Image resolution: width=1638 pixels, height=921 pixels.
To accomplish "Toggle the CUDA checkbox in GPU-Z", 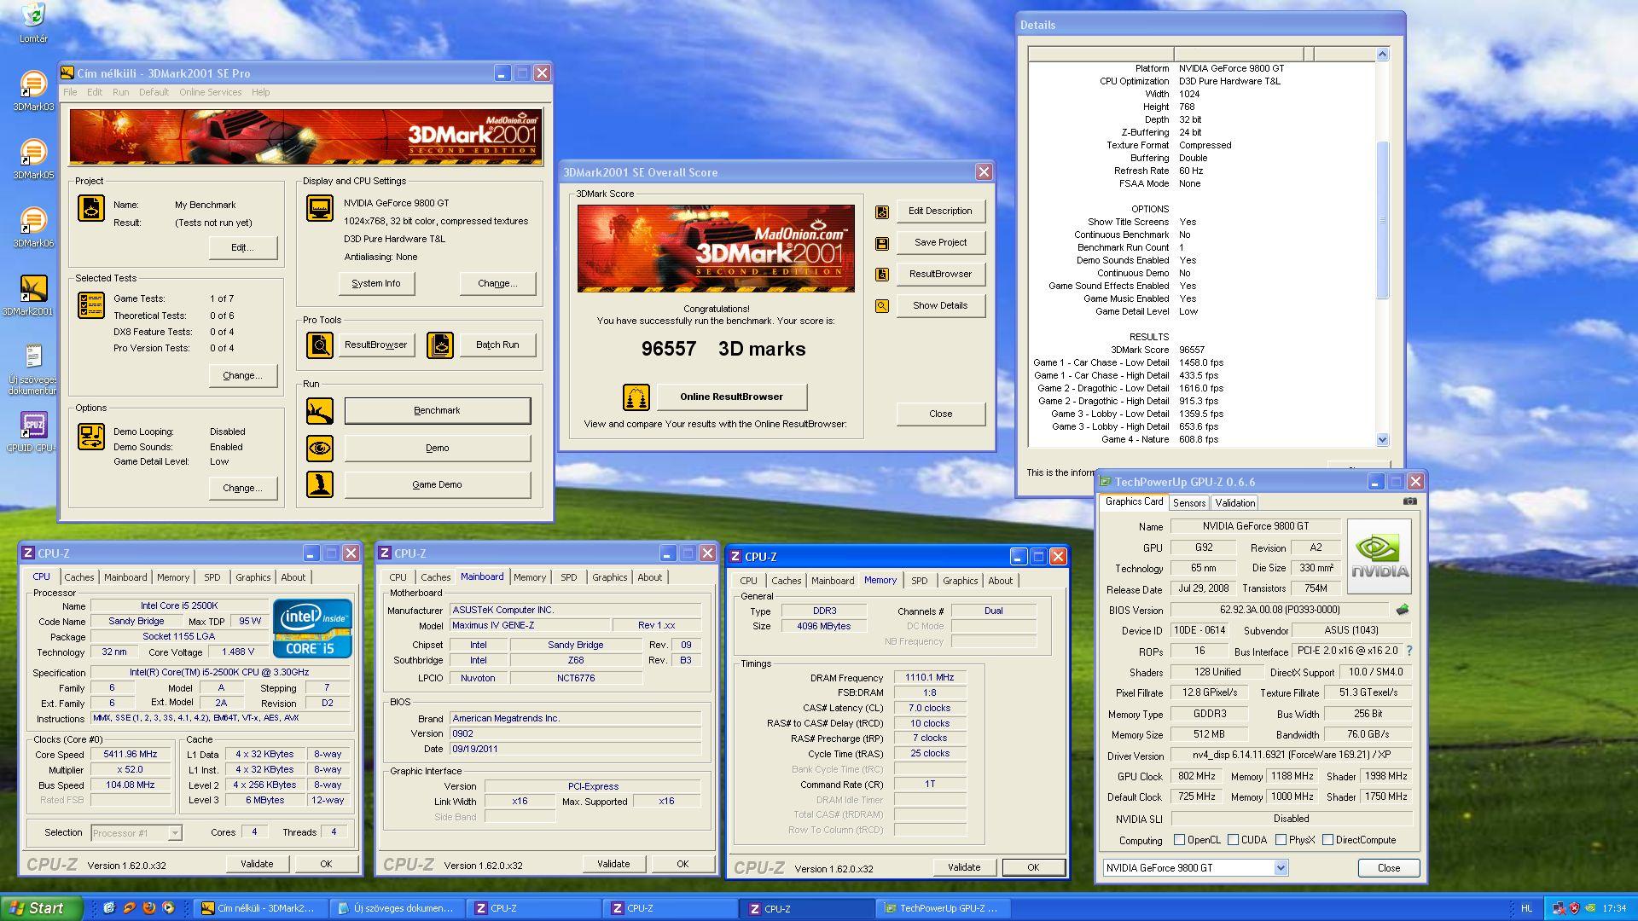I will click(x=1233, y=840).
